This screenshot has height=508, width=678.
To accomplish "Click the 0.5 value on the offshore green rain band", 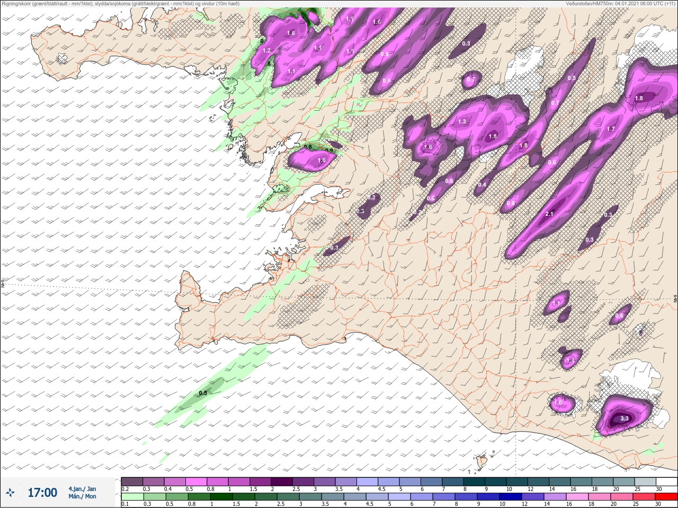I will [202, 393].
